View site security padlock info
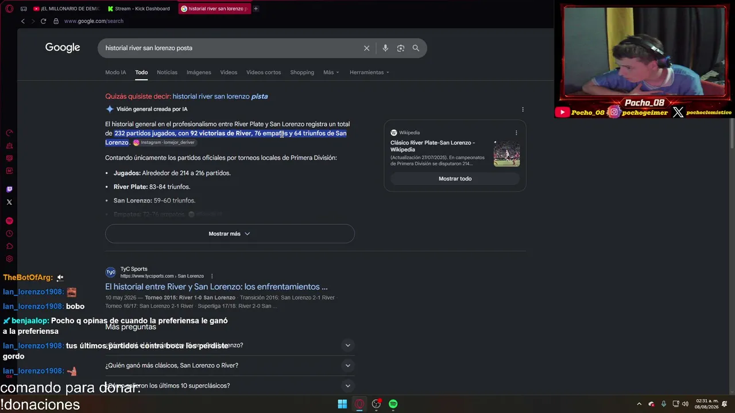Image resolution: width=735 pixels, height=413 pixels. (56, 21)
